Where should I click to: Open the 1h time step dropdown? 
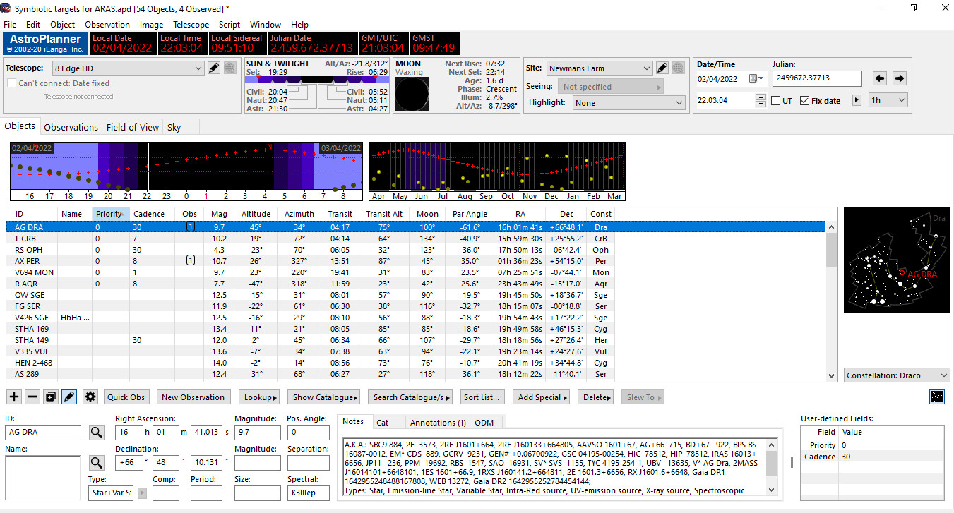point(888,101)
